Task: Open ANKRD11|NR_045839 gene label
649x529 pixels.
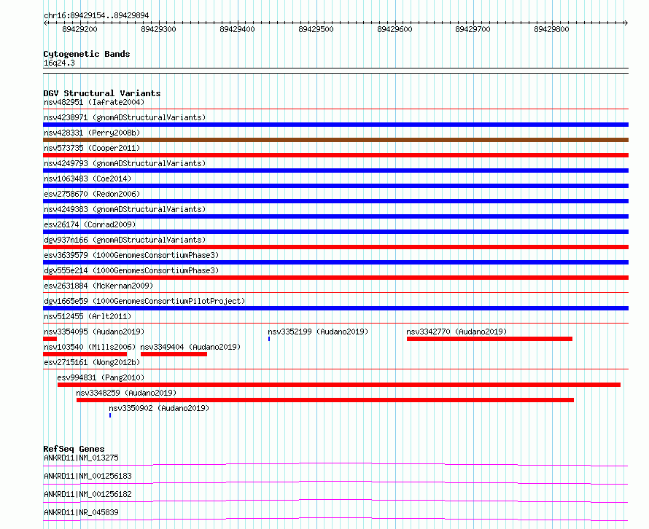Action: pos(81,512)
